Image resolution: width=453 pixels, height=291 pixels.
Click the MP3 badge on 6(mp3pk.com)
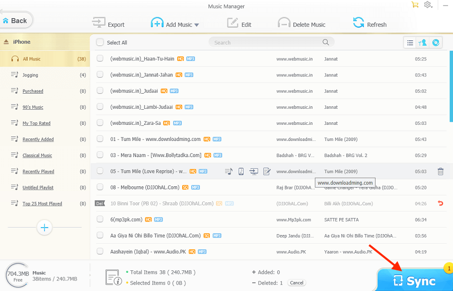tap(159, 220)
